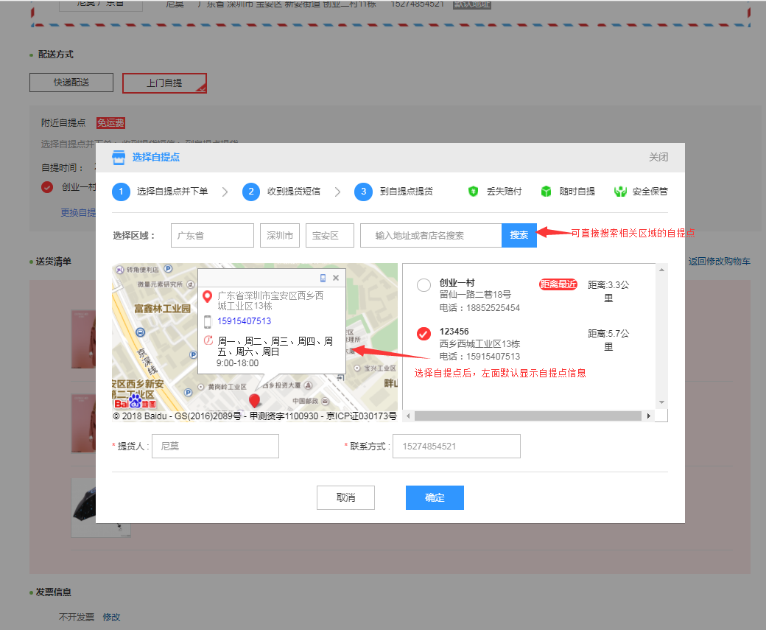The image size is (766, 630).
Task: Click the horizontal scrollbar under pickup list
Action: [x=527, y=416]
